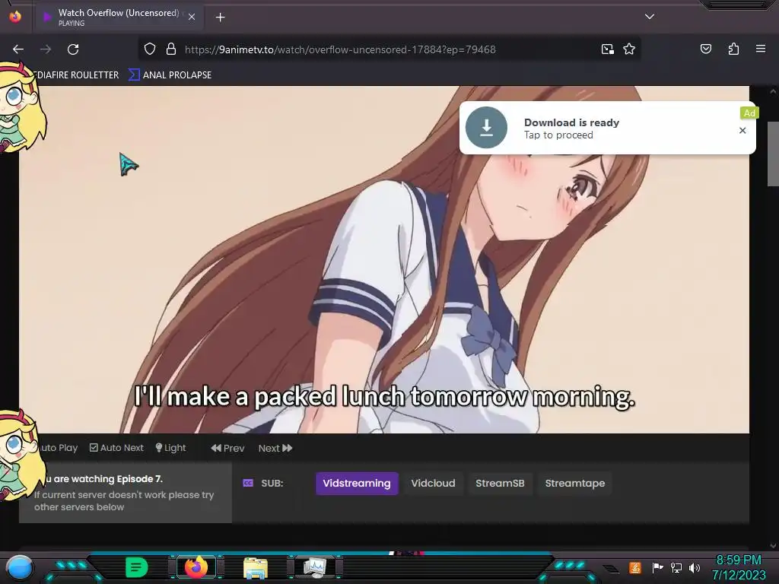This screenshot has width=779, height=584.
Task: Switch to the Streamtape server
Action: (575, 483)
